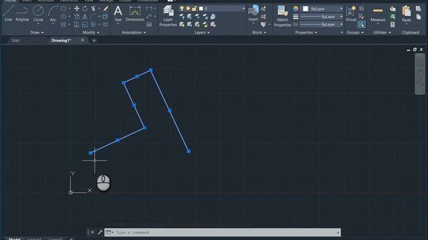Select the Stretch tool in Modify panel
Image resolution: width=428 pixels, height=240 pixels.
click(x=77, y=25)
